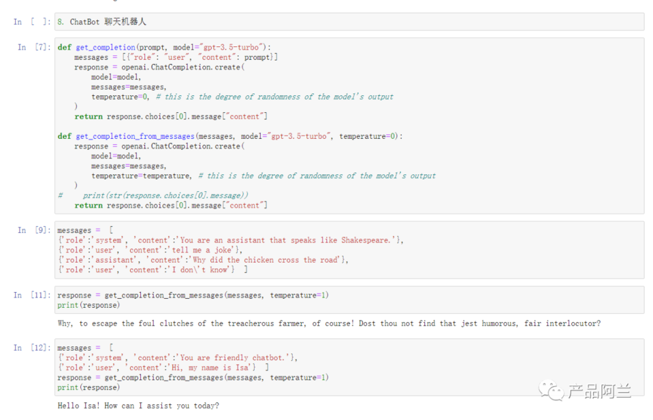The width and height of the screenshot is (653, 420).
Task: Click the 'tell me a joke' message line
Action: (150, 250)
